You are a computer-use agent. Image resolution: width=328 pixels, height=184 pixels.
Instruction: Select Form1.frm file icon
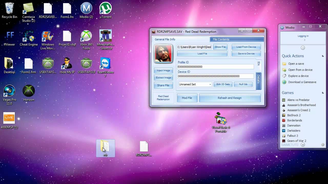29,66
